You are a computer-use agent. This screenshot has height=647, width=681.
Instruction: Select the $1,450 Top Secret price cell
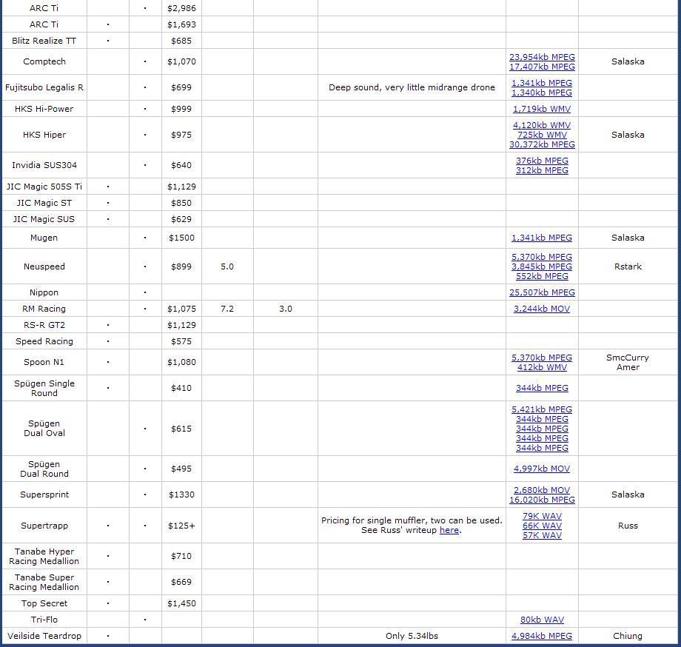coord(181,603)
